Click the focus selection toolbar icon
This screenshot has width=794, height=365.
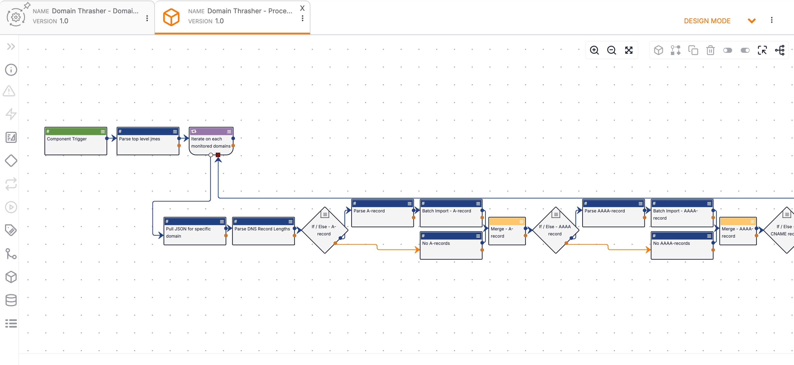point(762,50)
